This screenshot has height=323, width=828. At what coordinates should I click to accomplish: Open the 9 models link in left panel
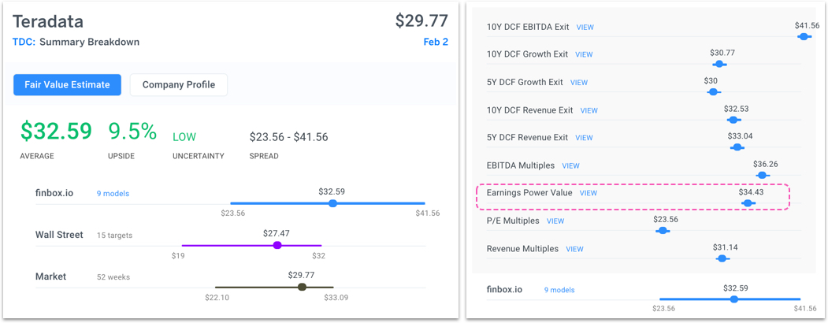113,194
